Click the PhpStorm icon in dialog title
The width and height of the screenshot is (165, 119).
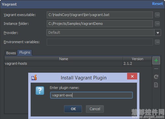point(34,77)
